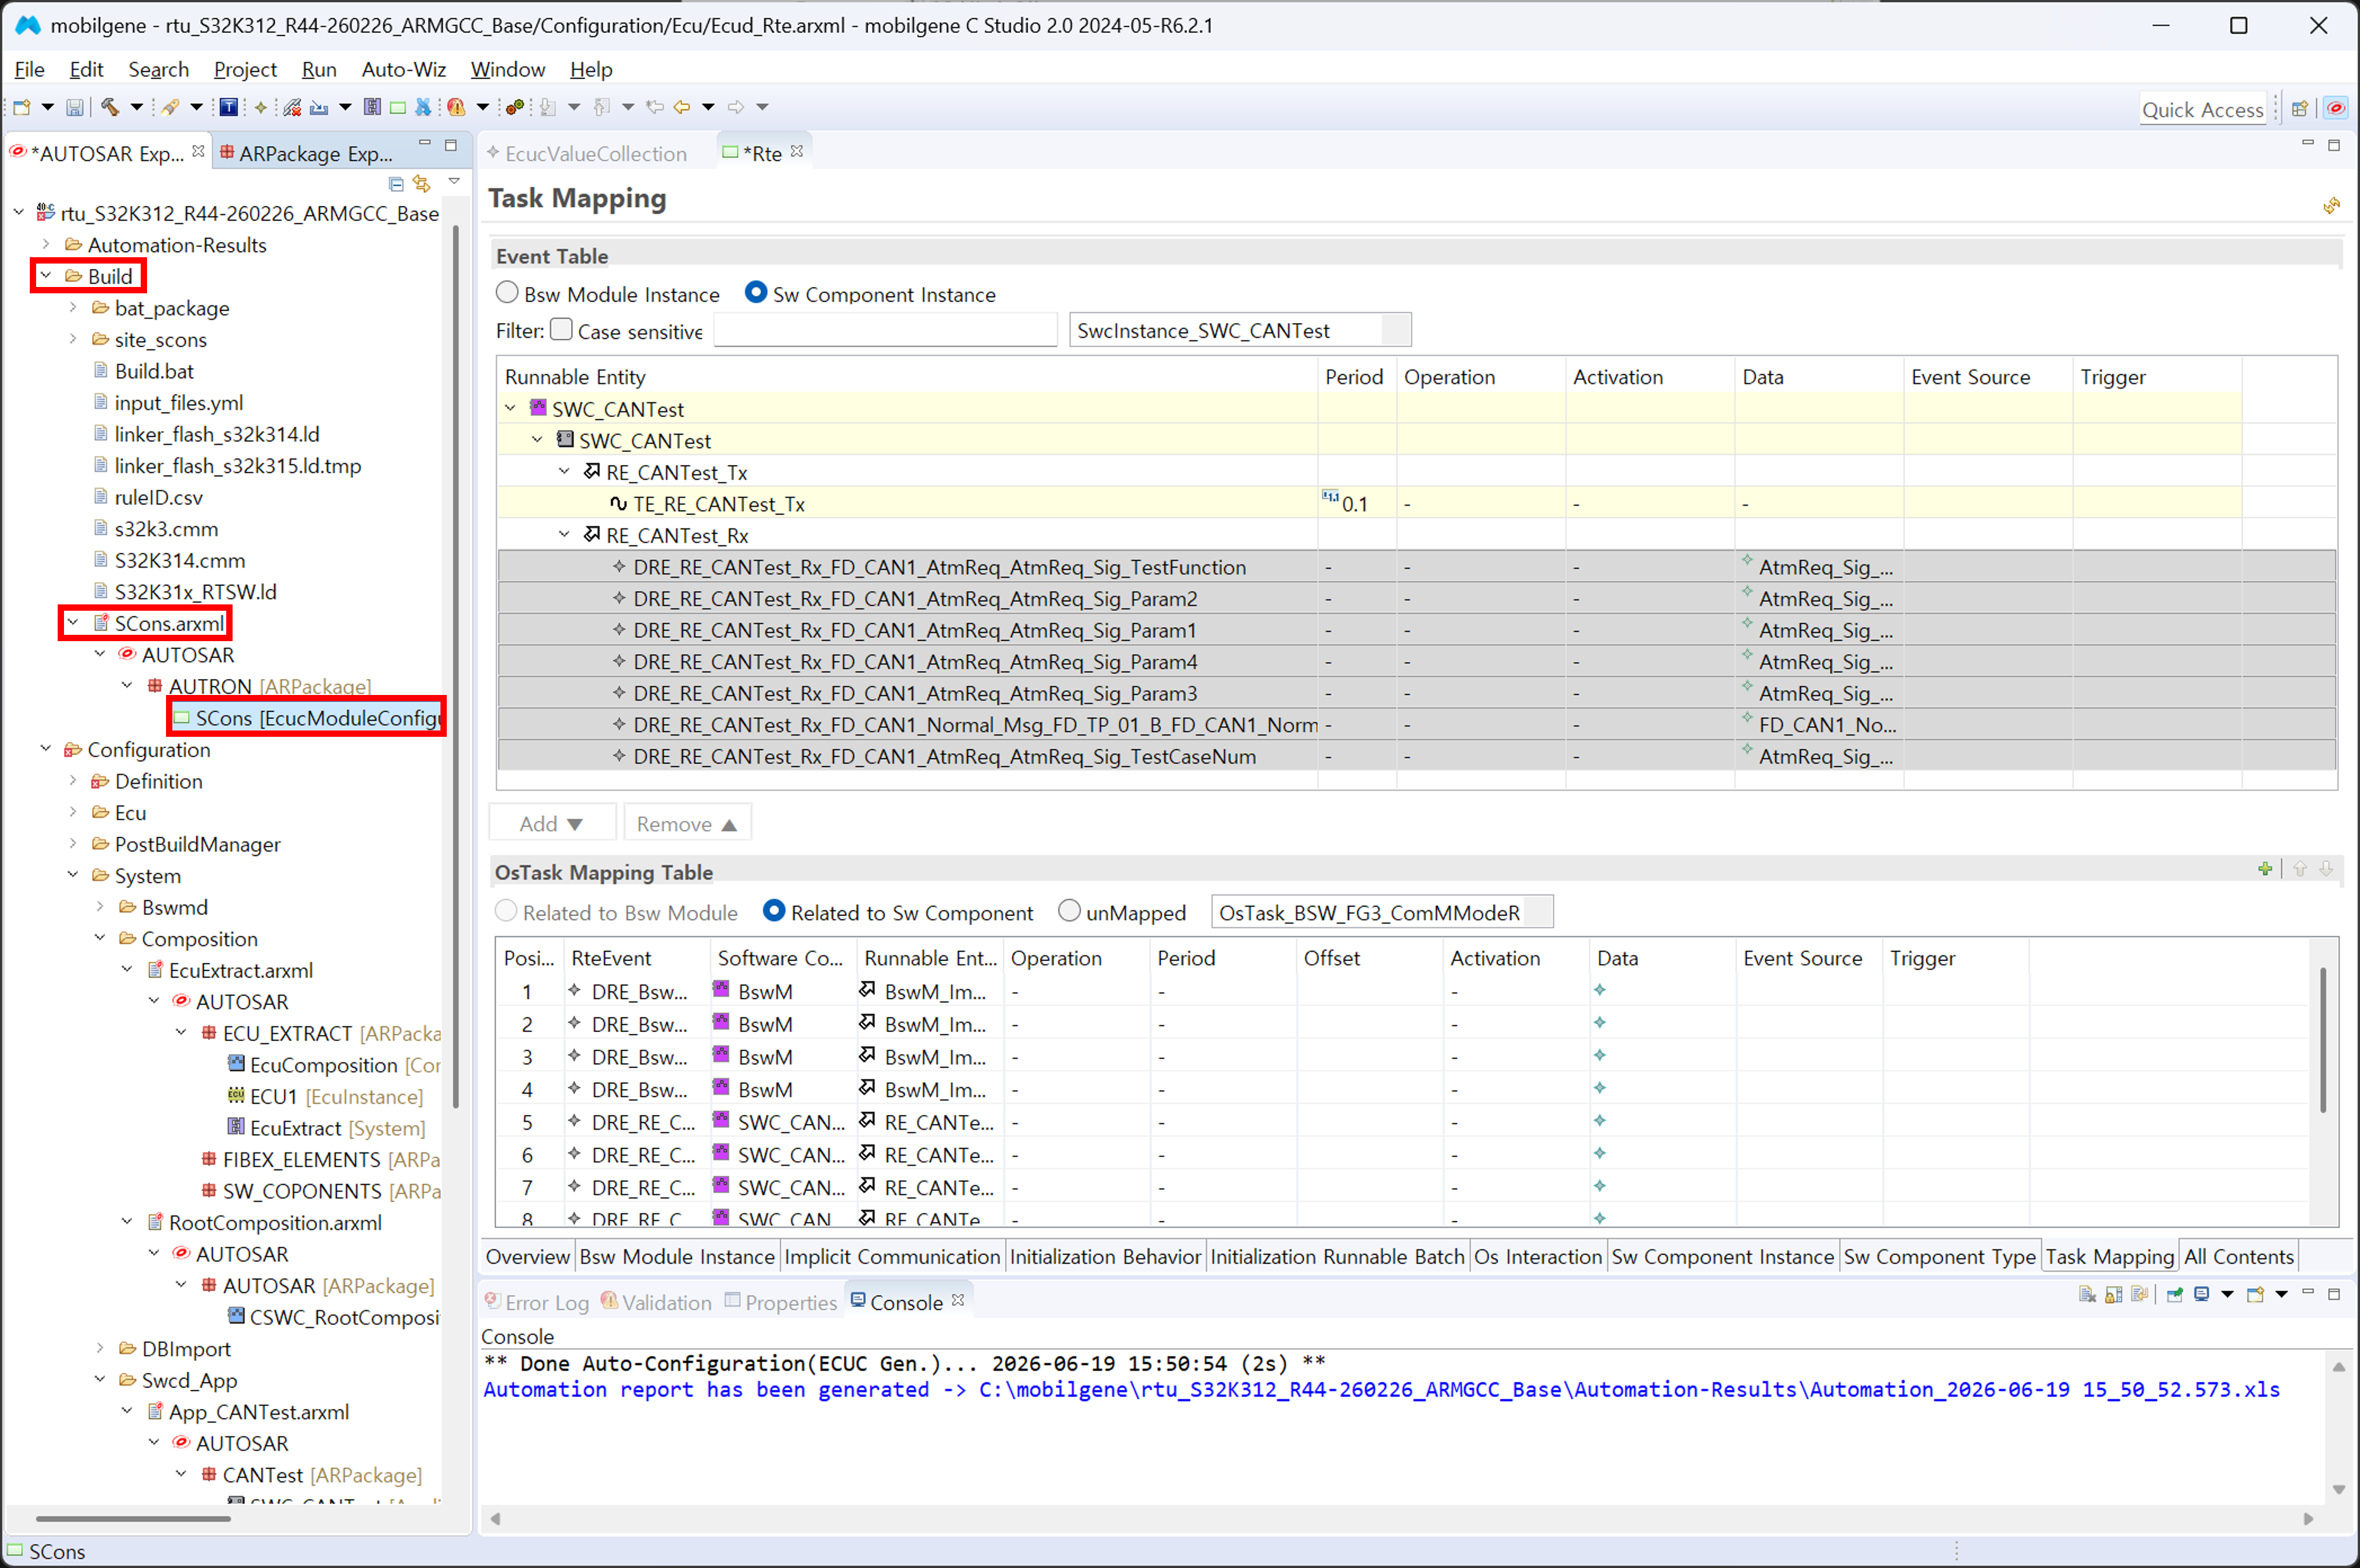Click Open Console icon
Image resolution: width=2360 pixels, height=1568 pixels.
(2255, 1295)
